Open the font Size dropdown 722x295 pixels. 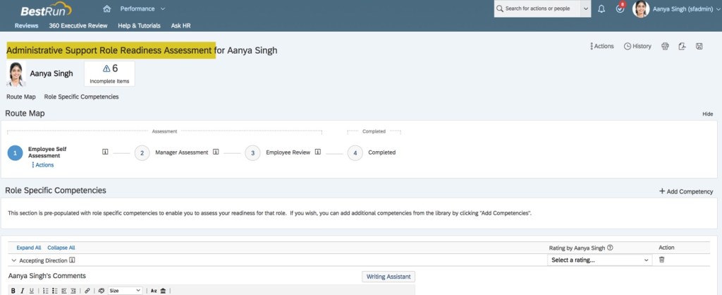coord(125,290)
